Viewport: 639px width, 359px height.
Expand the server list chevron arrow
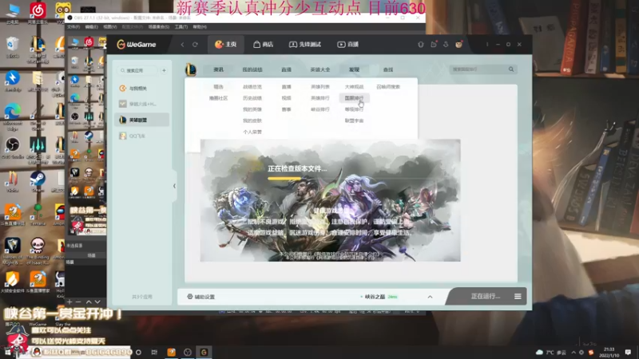[430, 297]
